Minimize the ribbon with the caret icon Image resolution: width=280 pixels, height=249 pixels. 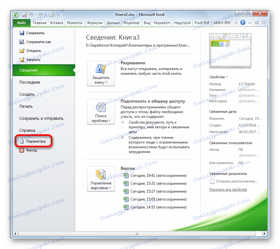tap(236, 23)
